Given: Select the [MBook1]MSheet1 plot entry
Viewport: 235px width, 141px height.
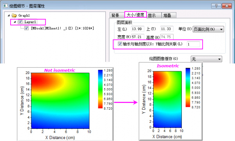Looking at the screenshot, I should pyautogui.click(x=62, y=28).
